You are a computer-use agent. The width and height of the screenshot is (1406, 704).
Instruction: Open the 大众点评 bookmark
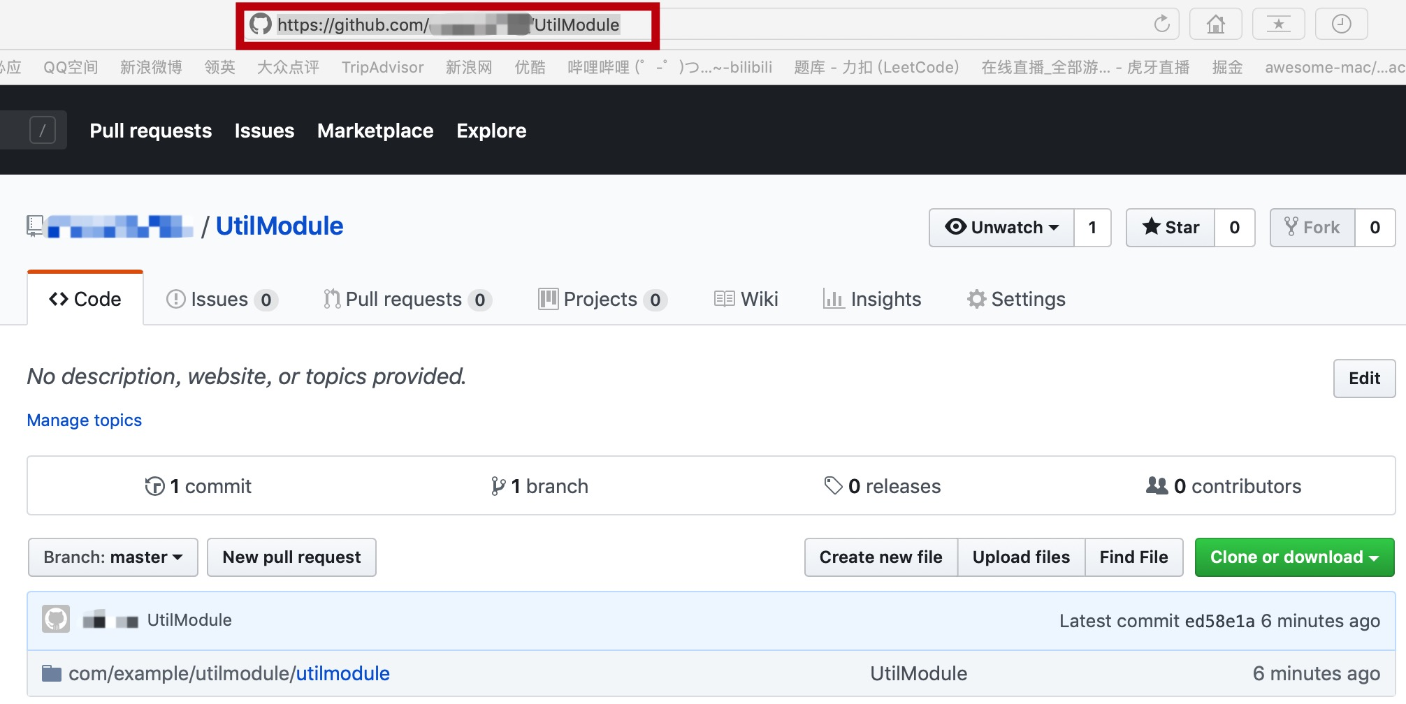point(288,67)
